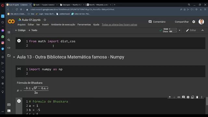Viewport: 208px width, 117px height.
Task: Open Instagram in Opera sidebar
Action: [x=3, y=43]
